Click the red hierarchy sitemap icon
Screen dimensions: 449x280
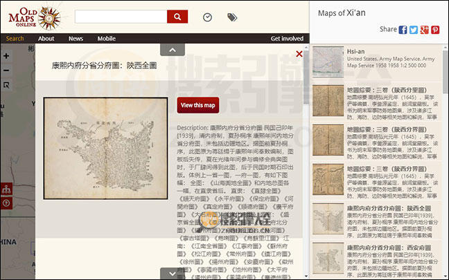tap(6, 189)
